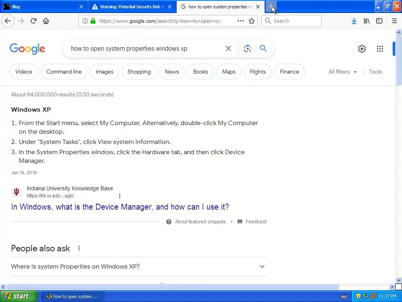Screen dimensions: 402x302
Task: Open the security shield tray icon
Action: 358,296
